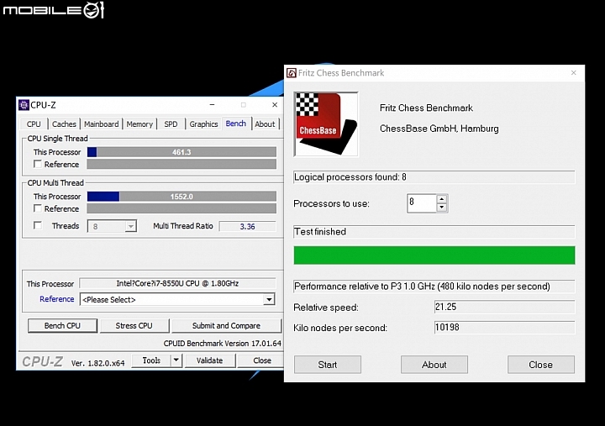Click the CPU-Z app icon in title bar
The width and height of the screenshot is (605, 426).
pyautogui.click(x=24, y=105)
